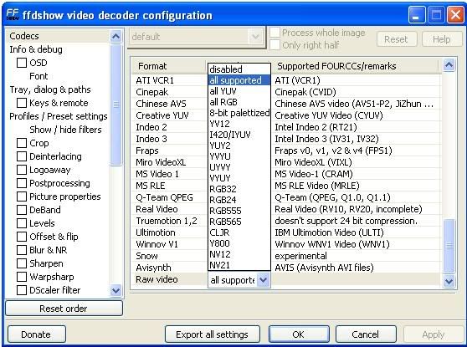Click the ffdshow logo icon in title bar

click(x=13, y=14)
